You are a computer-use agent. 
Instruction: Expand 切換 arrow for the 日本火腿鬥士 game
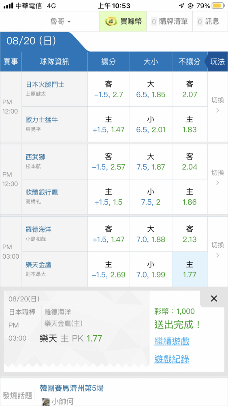click(x=217, y=107)
